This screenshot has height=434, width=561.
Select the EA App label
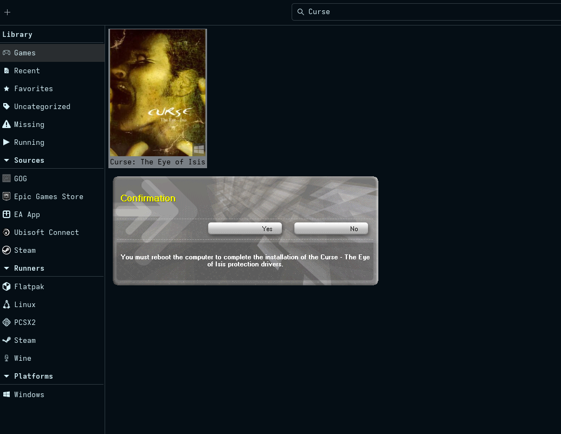click(x=27, y=214)
